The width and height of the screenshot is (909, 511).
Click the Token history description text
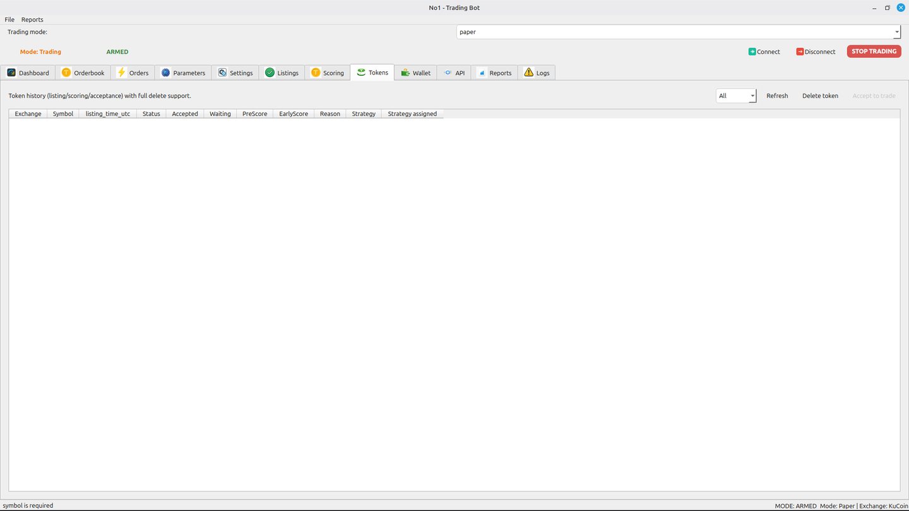click(x=100, y=96)
